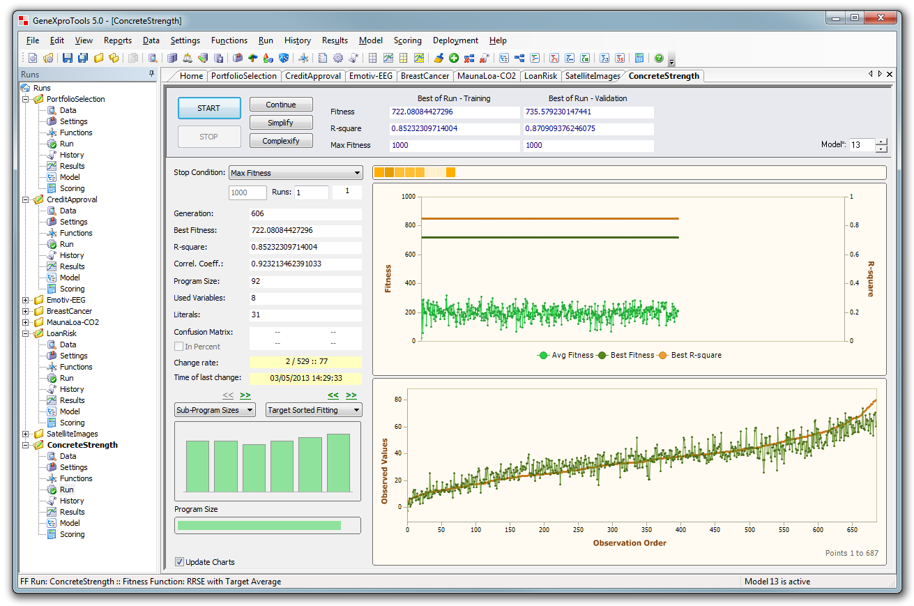Click the green plus add icon
The image size is (914, 606).
[454, 59]
